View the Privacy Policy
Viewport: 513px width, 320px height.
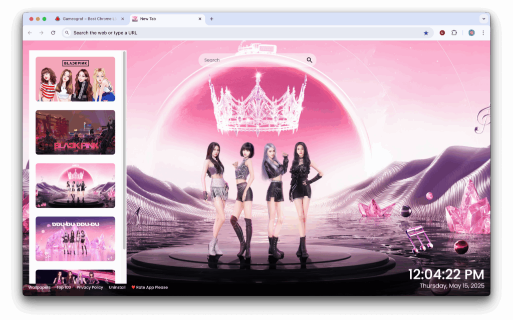(89, 287)
